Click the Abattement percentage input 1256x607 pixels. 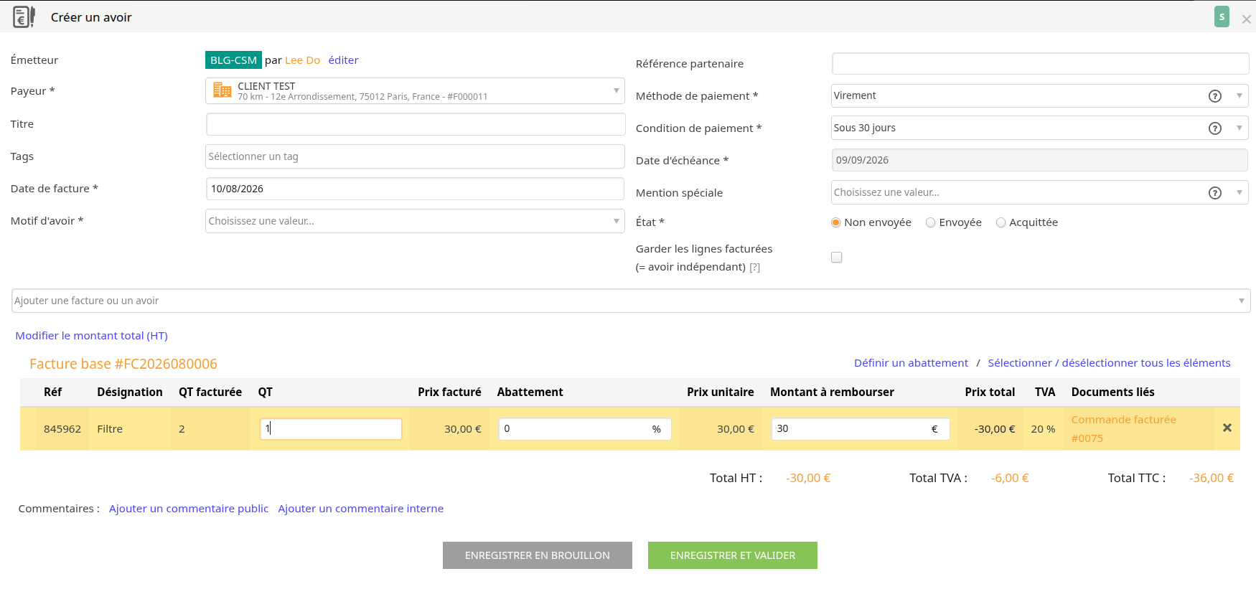coord(585,429)
